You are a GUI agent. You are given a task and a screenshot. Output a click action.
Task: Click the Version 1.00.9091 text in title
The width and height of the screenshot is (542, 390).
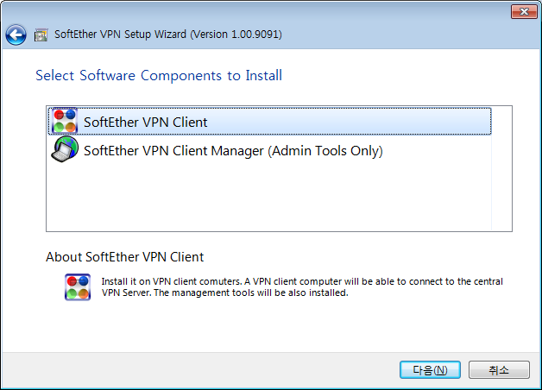[x=236, y=35]
